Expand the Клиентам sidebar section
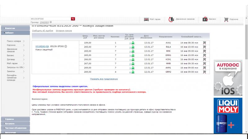 click(x=15, y=28)
